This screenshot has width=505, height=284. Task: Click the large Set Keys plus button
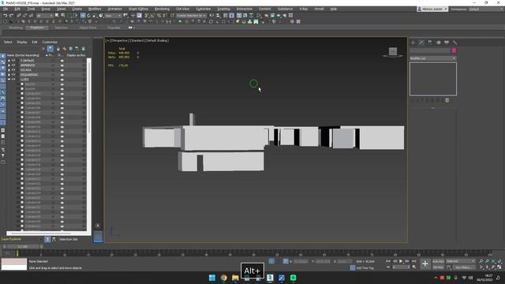coord(425,263)
